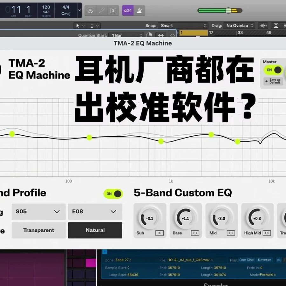286x286 pixels.
Task: Select the Natural profile button
Action: pos(95,230)
